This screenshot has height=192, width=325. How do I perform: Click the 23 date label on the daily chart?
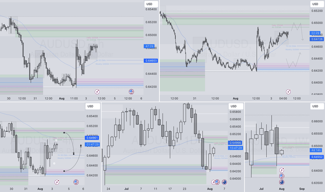click(184, 189)
